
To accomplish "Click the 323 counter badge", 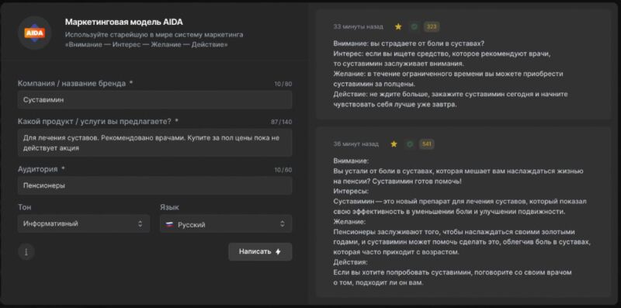I will (432, 26).
